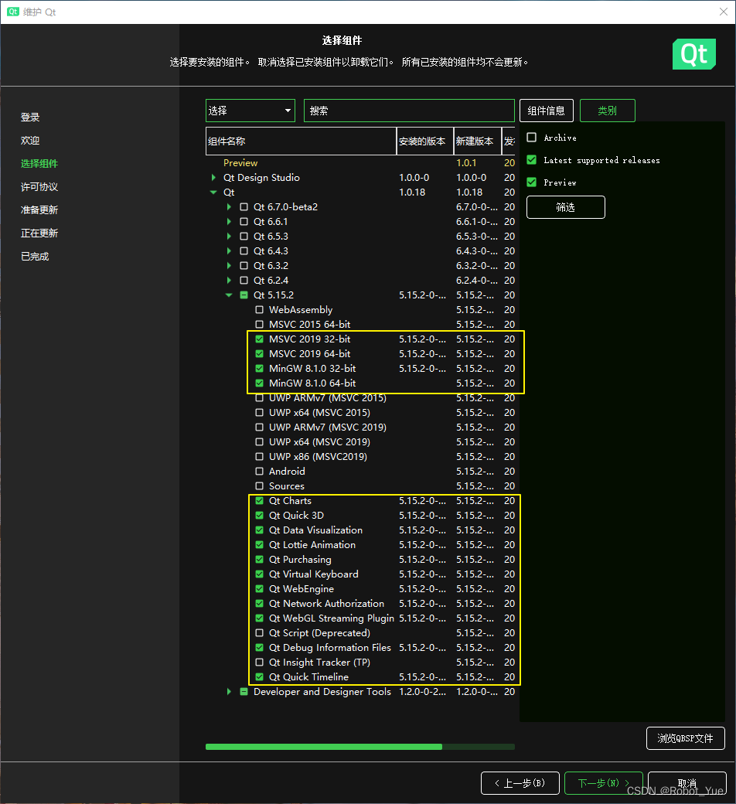Click the 安装的版本 column header
This screenshot has width=736, height=804.
click(x=425, y=141)
